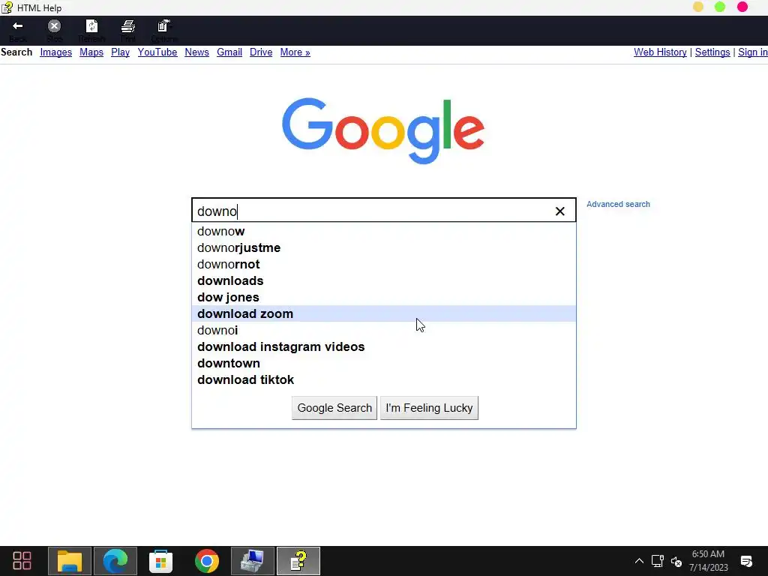Choose highlighted 'download zoom' suggestion
This screenshot has width=768, height=576.
[x=384, y=314]
